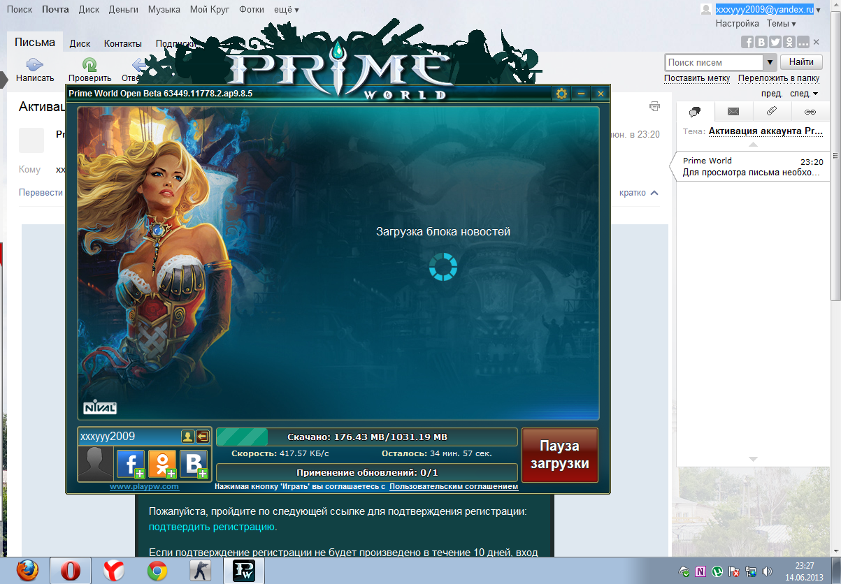Open Yandex browser from the taskbar
Image resolution: width=841 pixels, height=584 pixels.
(x=114, y=571)
